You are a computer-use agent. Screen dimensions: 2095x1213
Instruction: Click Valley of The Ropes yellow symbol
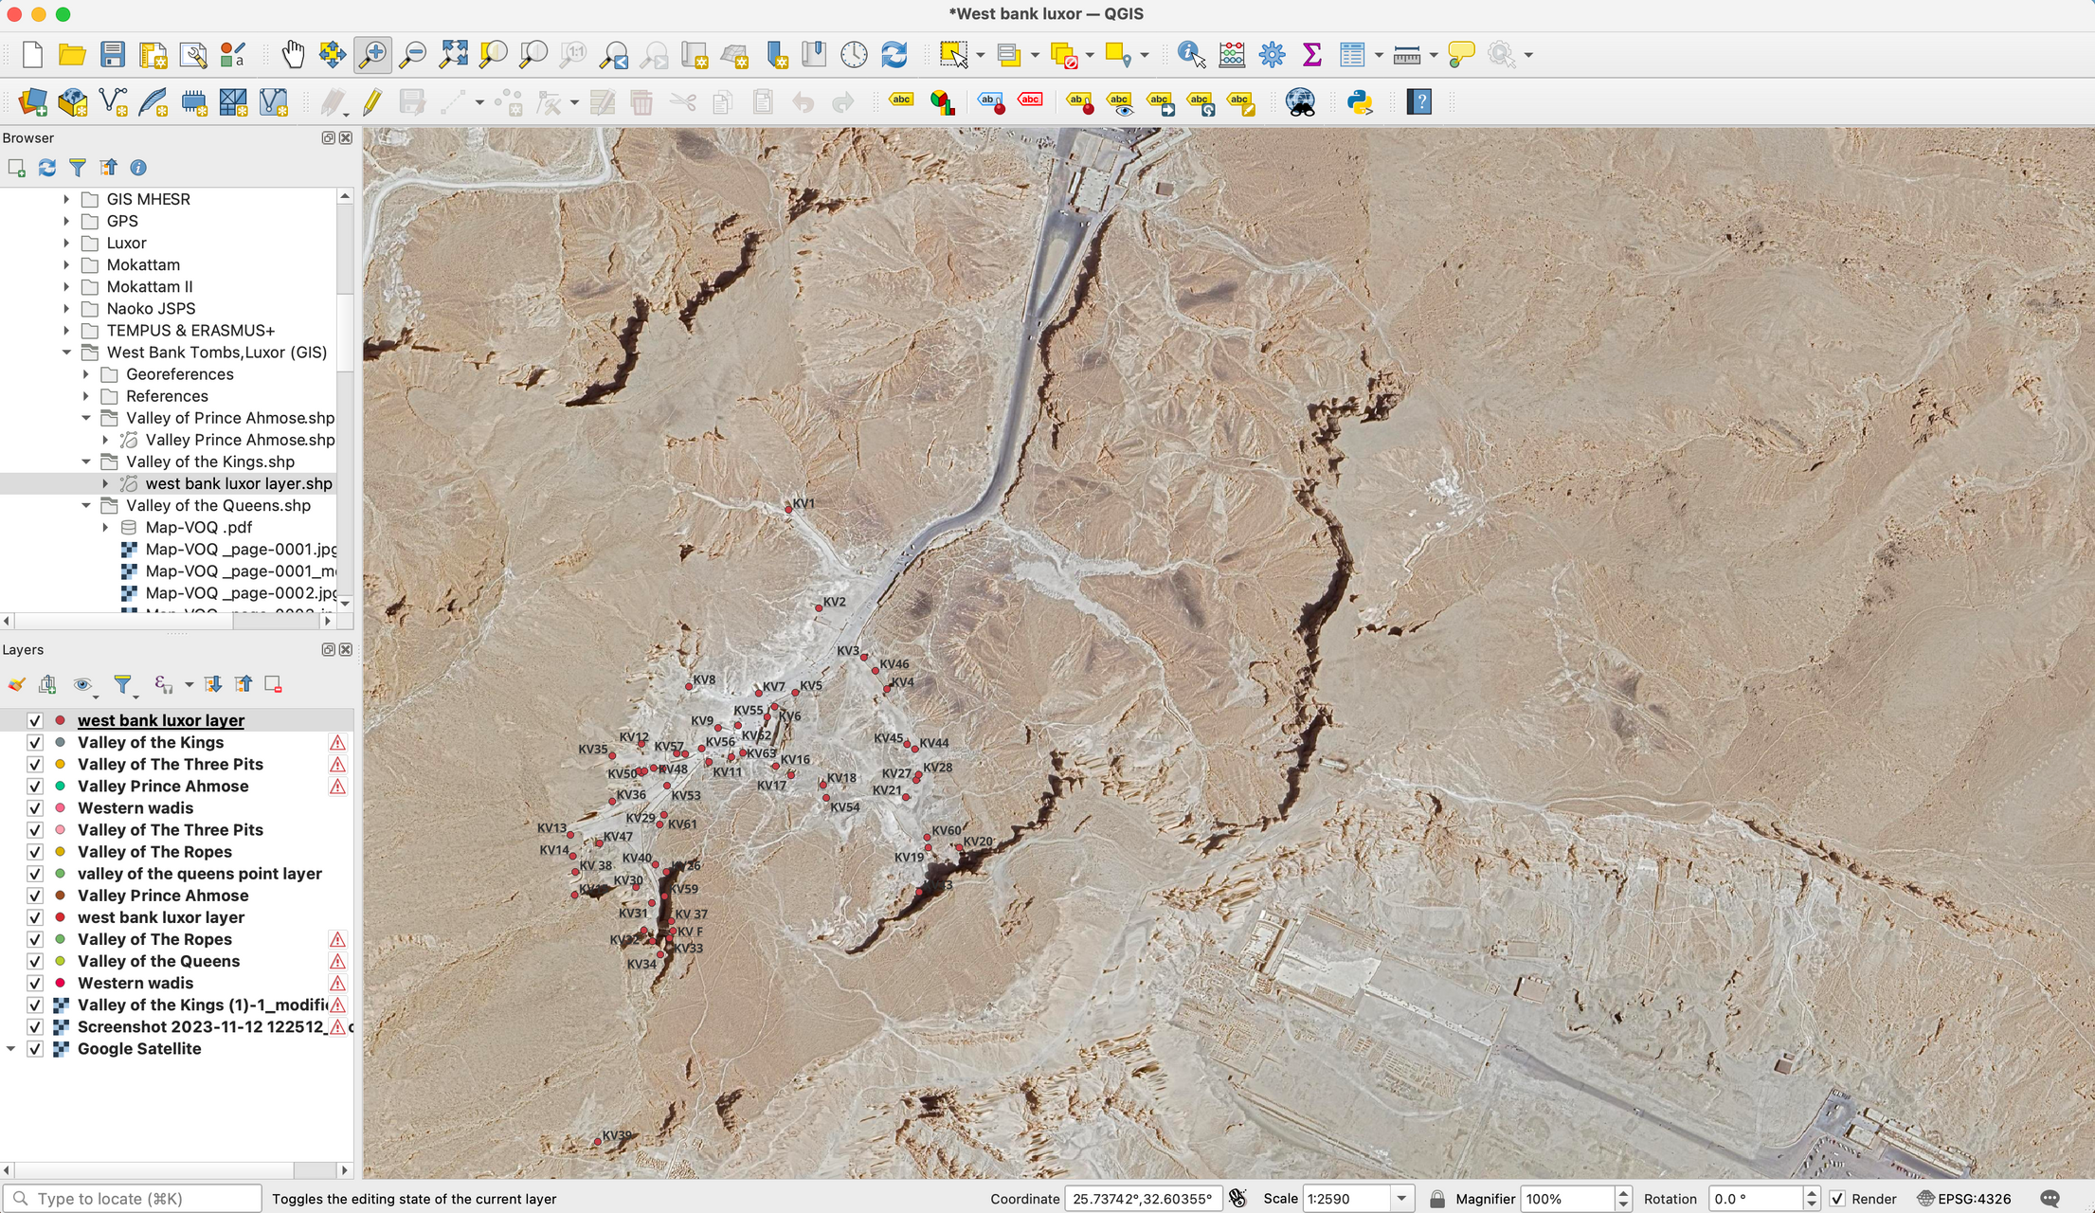60,852
